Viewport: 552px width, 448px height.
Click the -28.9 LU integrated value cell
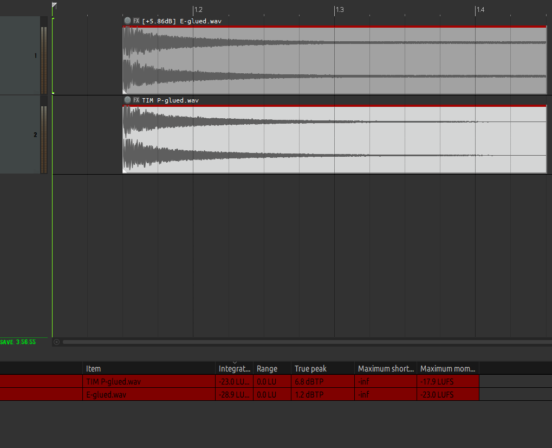point(235,394)
